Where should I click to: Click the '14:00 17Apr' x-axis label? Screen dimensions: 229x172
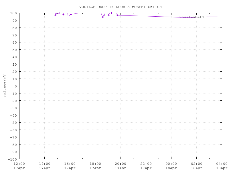coord(45,166)
